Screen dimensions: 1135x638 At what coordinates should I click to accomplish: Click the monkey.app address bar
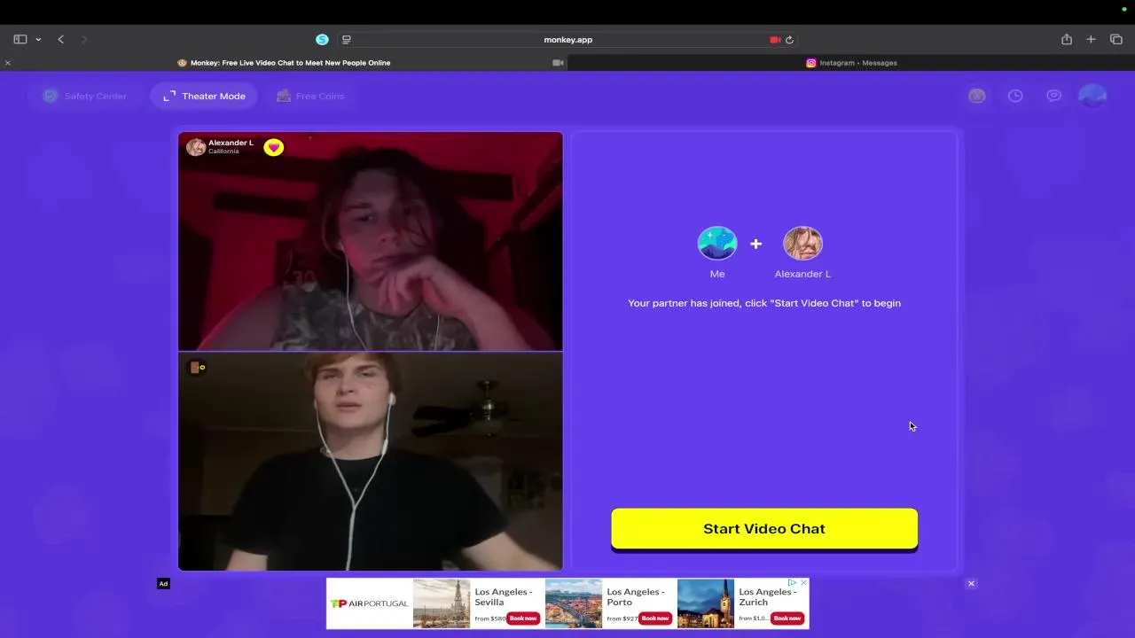pyautogui.click(x=567, y=40)
